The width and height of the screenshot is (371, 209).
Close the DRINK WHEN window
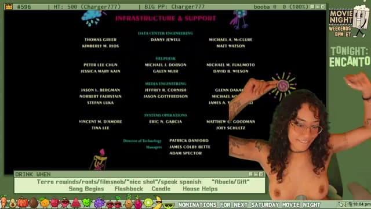coord(261,174)
